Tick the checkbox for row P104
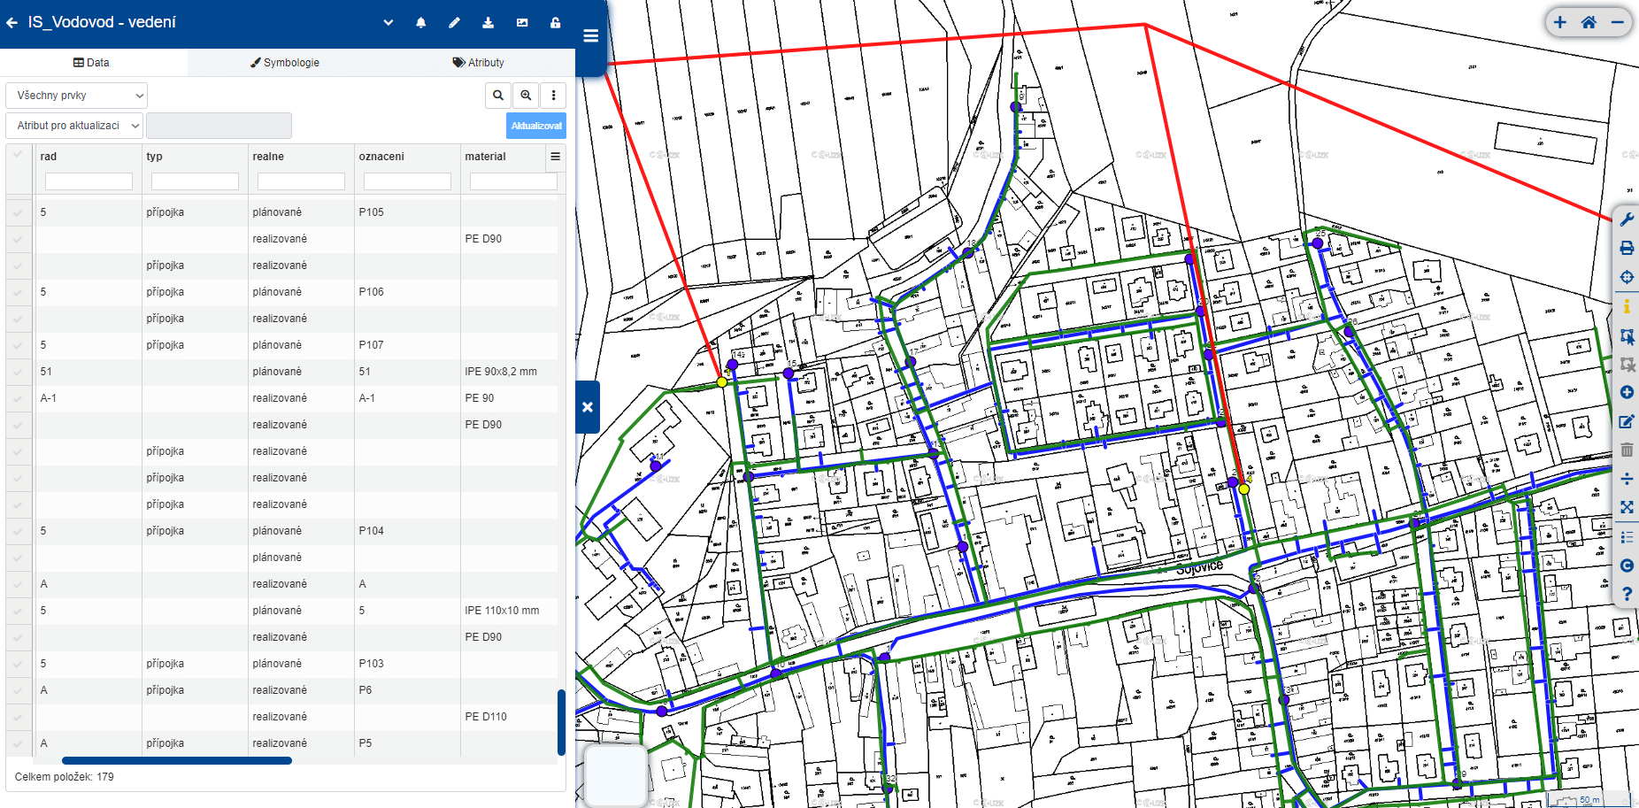This screenshot has width=1639, height=808. click(x=18, y=531)
